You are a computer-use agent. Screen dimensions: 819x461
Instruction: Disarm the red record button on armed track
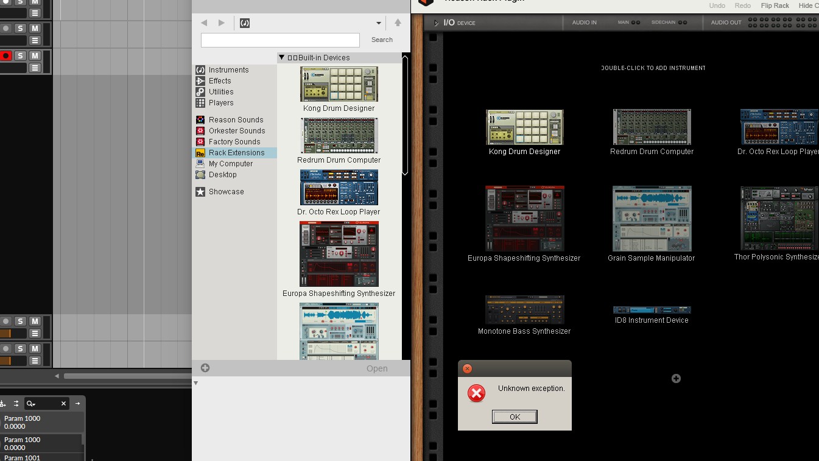point(6,55)
